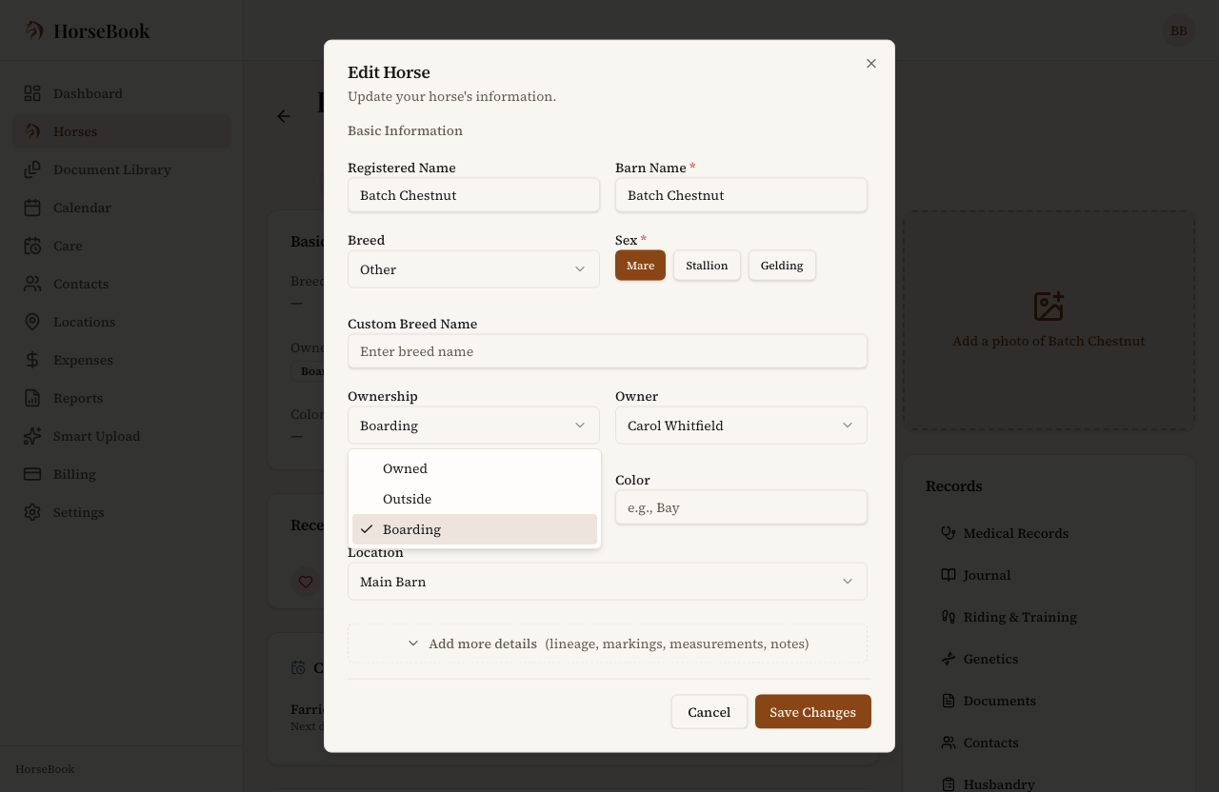Screen dimensions: 1219x792
Task: Click the add photo image icon
Action: 1049,307
